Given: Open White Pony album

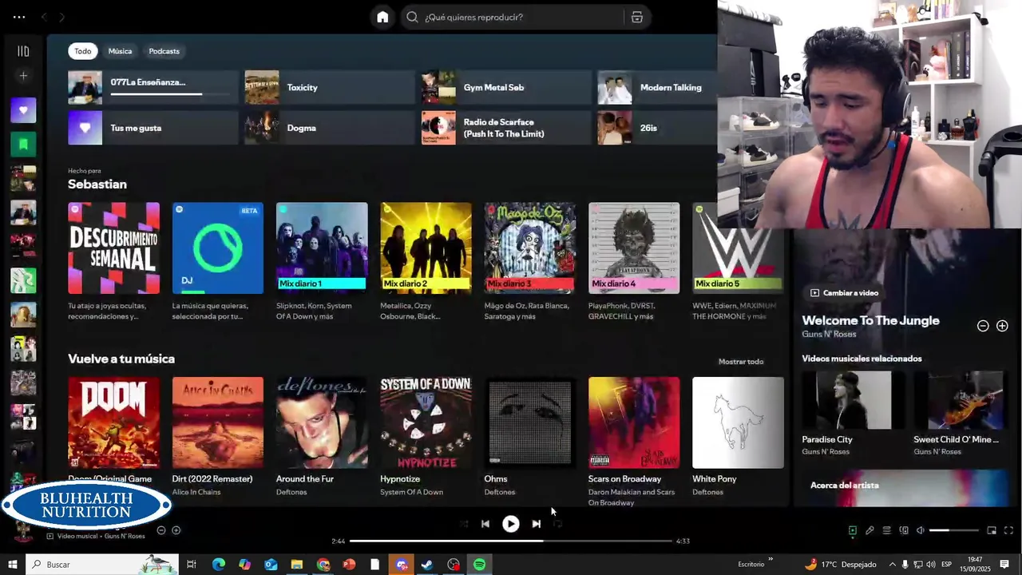Looking at the screenshot, I should [x=738, y=422].
